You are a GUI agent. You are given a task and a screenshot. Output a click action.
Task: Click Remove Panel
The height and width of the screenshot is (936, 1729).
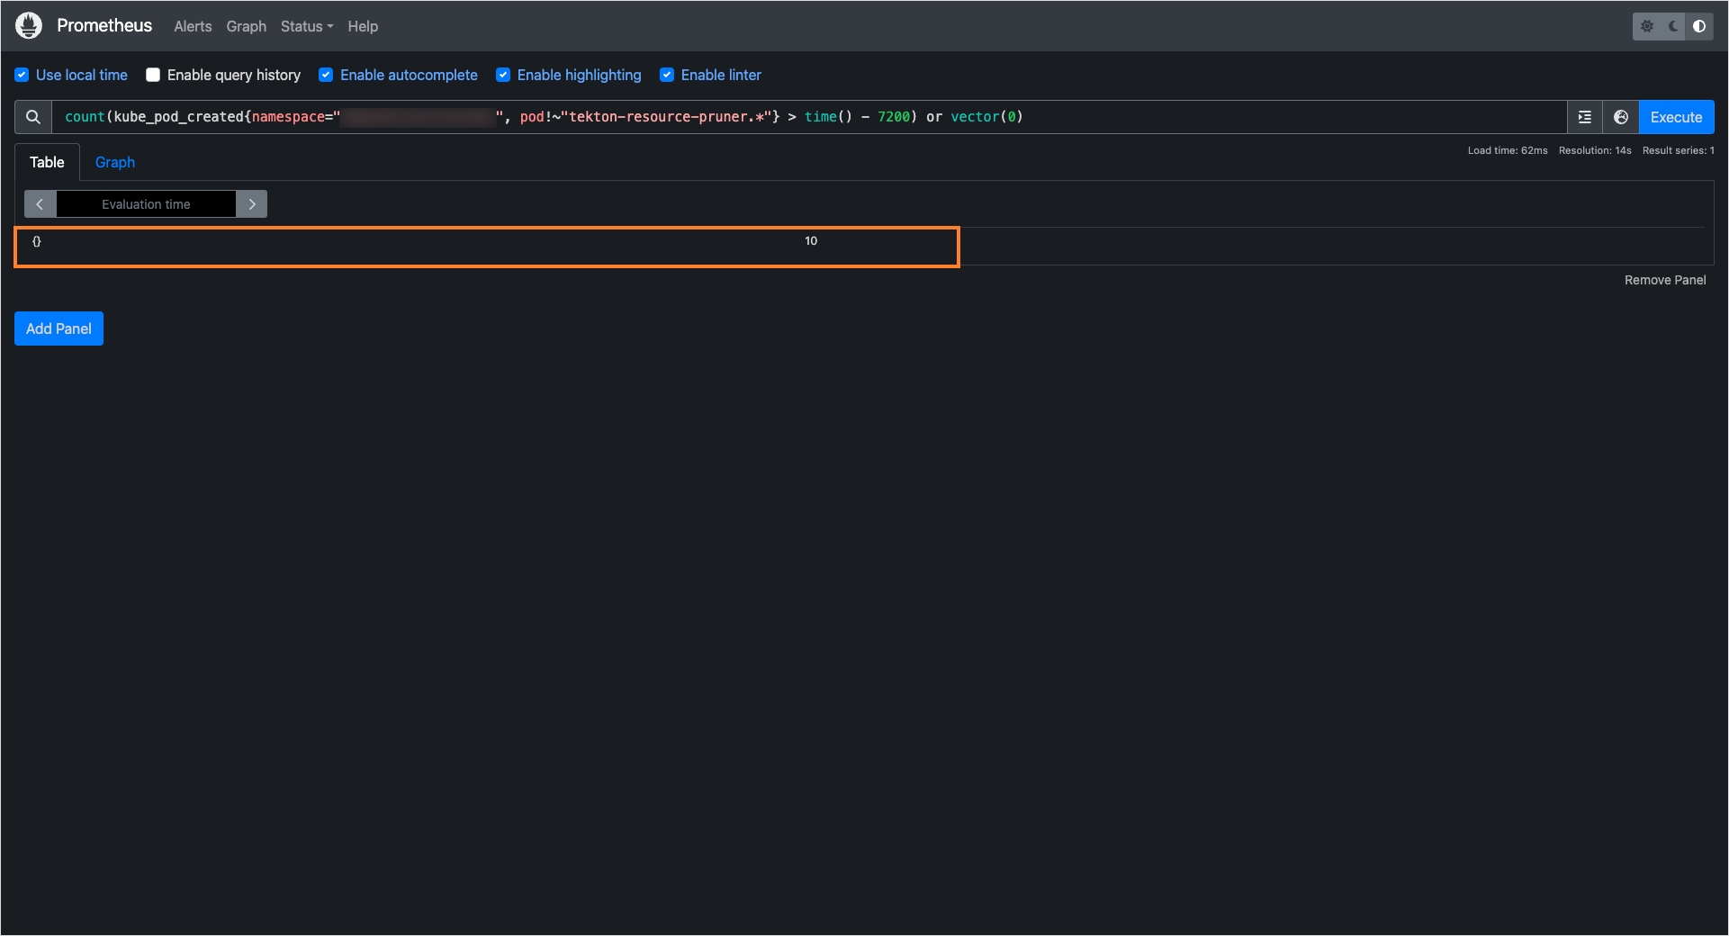pyautogui.click(x=1665, y=280)
